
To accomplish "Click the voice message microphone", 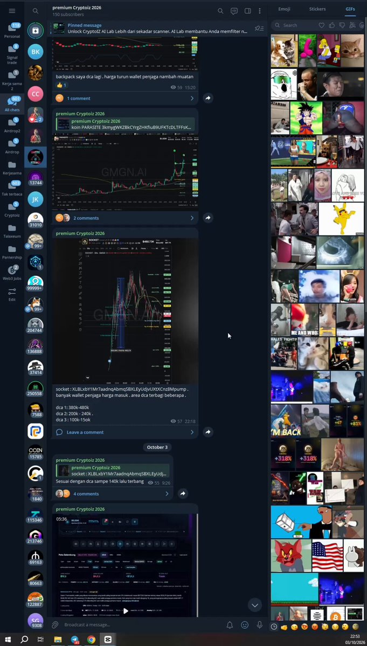I will [x=260, y=624].
